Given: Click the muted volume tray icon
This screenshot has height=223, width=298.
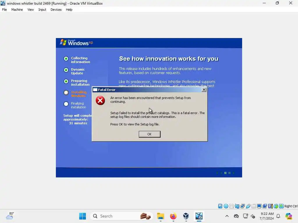Looking at the screenshot, I should click(253, 216).
